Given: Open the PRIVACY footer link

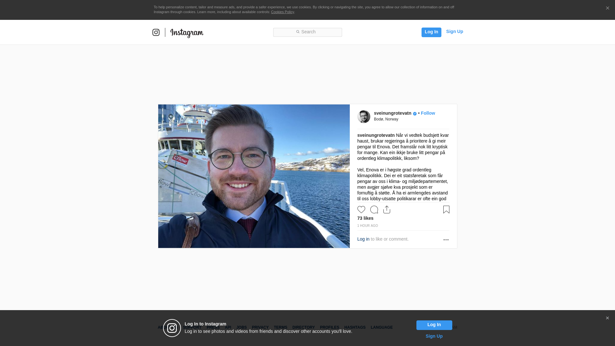Looking at the screenshot, I should tap(260, 327).
